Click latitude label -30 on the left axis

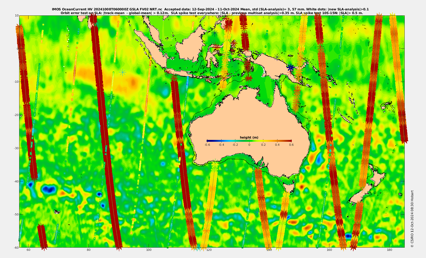(x=16, y=148)
